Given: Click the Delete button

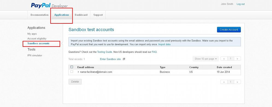Looking at the screenshot, I should pyautogui.click(x=75, y=82).
